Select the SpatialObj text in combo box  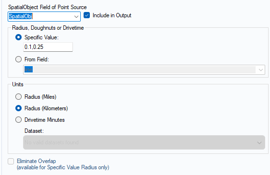click(21, 16)
